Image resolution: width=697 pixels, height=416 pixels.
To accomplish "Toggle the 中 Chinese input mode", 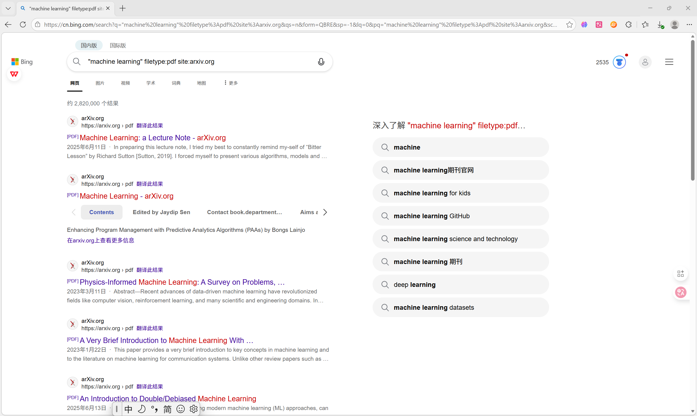I will (128, 409).
